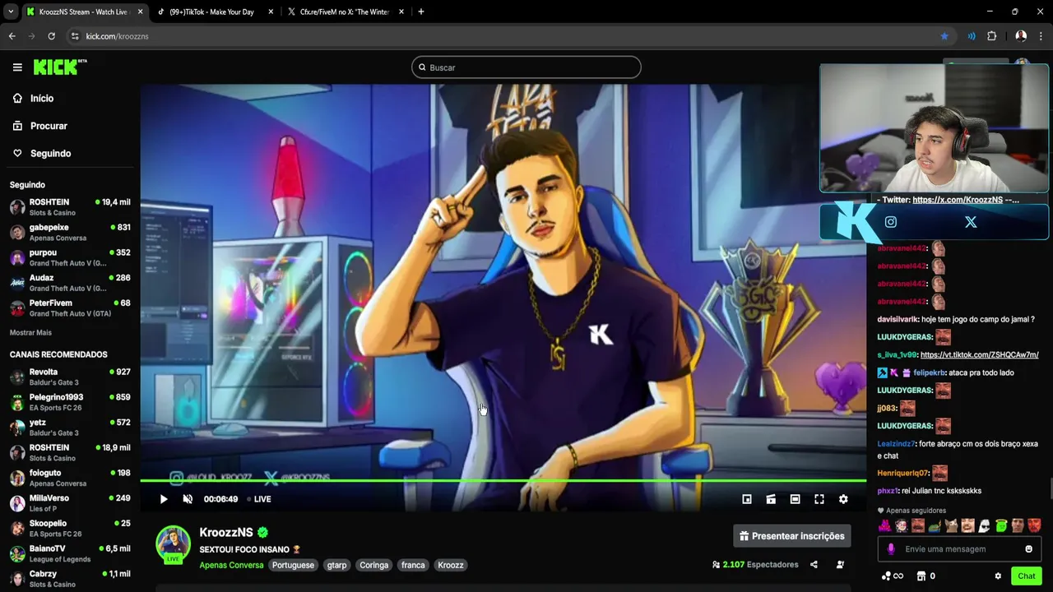Click the Envie uma mensagem chat input
1053x592 pixels.
click(958, 549)
